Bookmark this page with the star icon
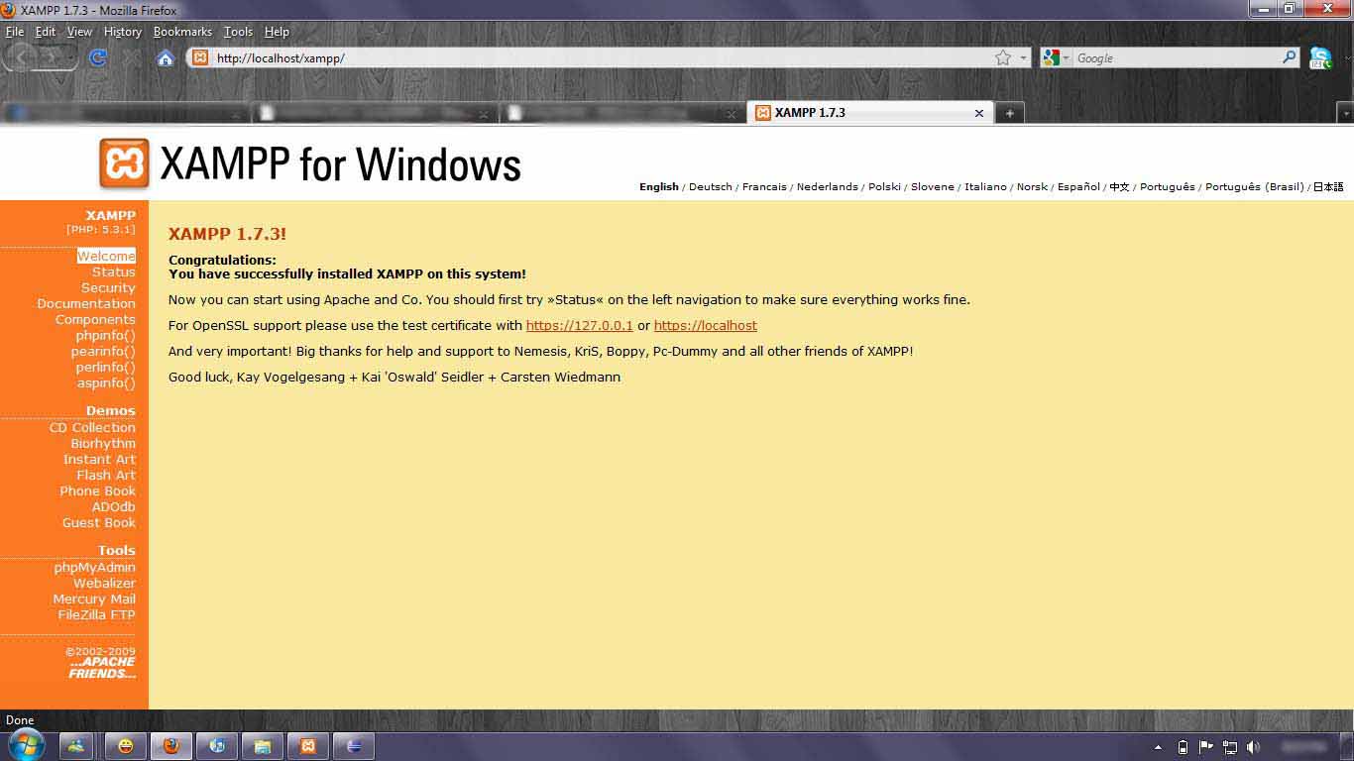This screenshot has height=761, width=1354. (x=1003, y=57)
